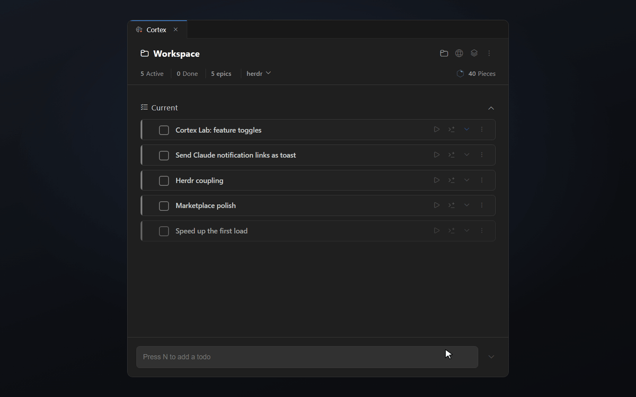This screenshot has width=636, height=397.
Task: Click Send Claude notification links as toast text
Action: [236, 155]
